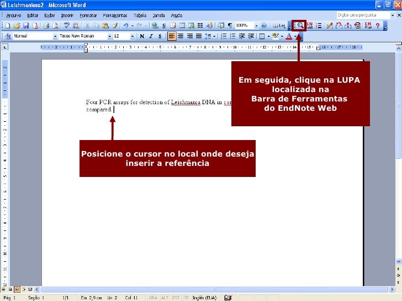Image resolution: width=402 pixels, height=301 pixels.
Task: Click EndNote Unformat Citations icon
Action: click(338, 25)
